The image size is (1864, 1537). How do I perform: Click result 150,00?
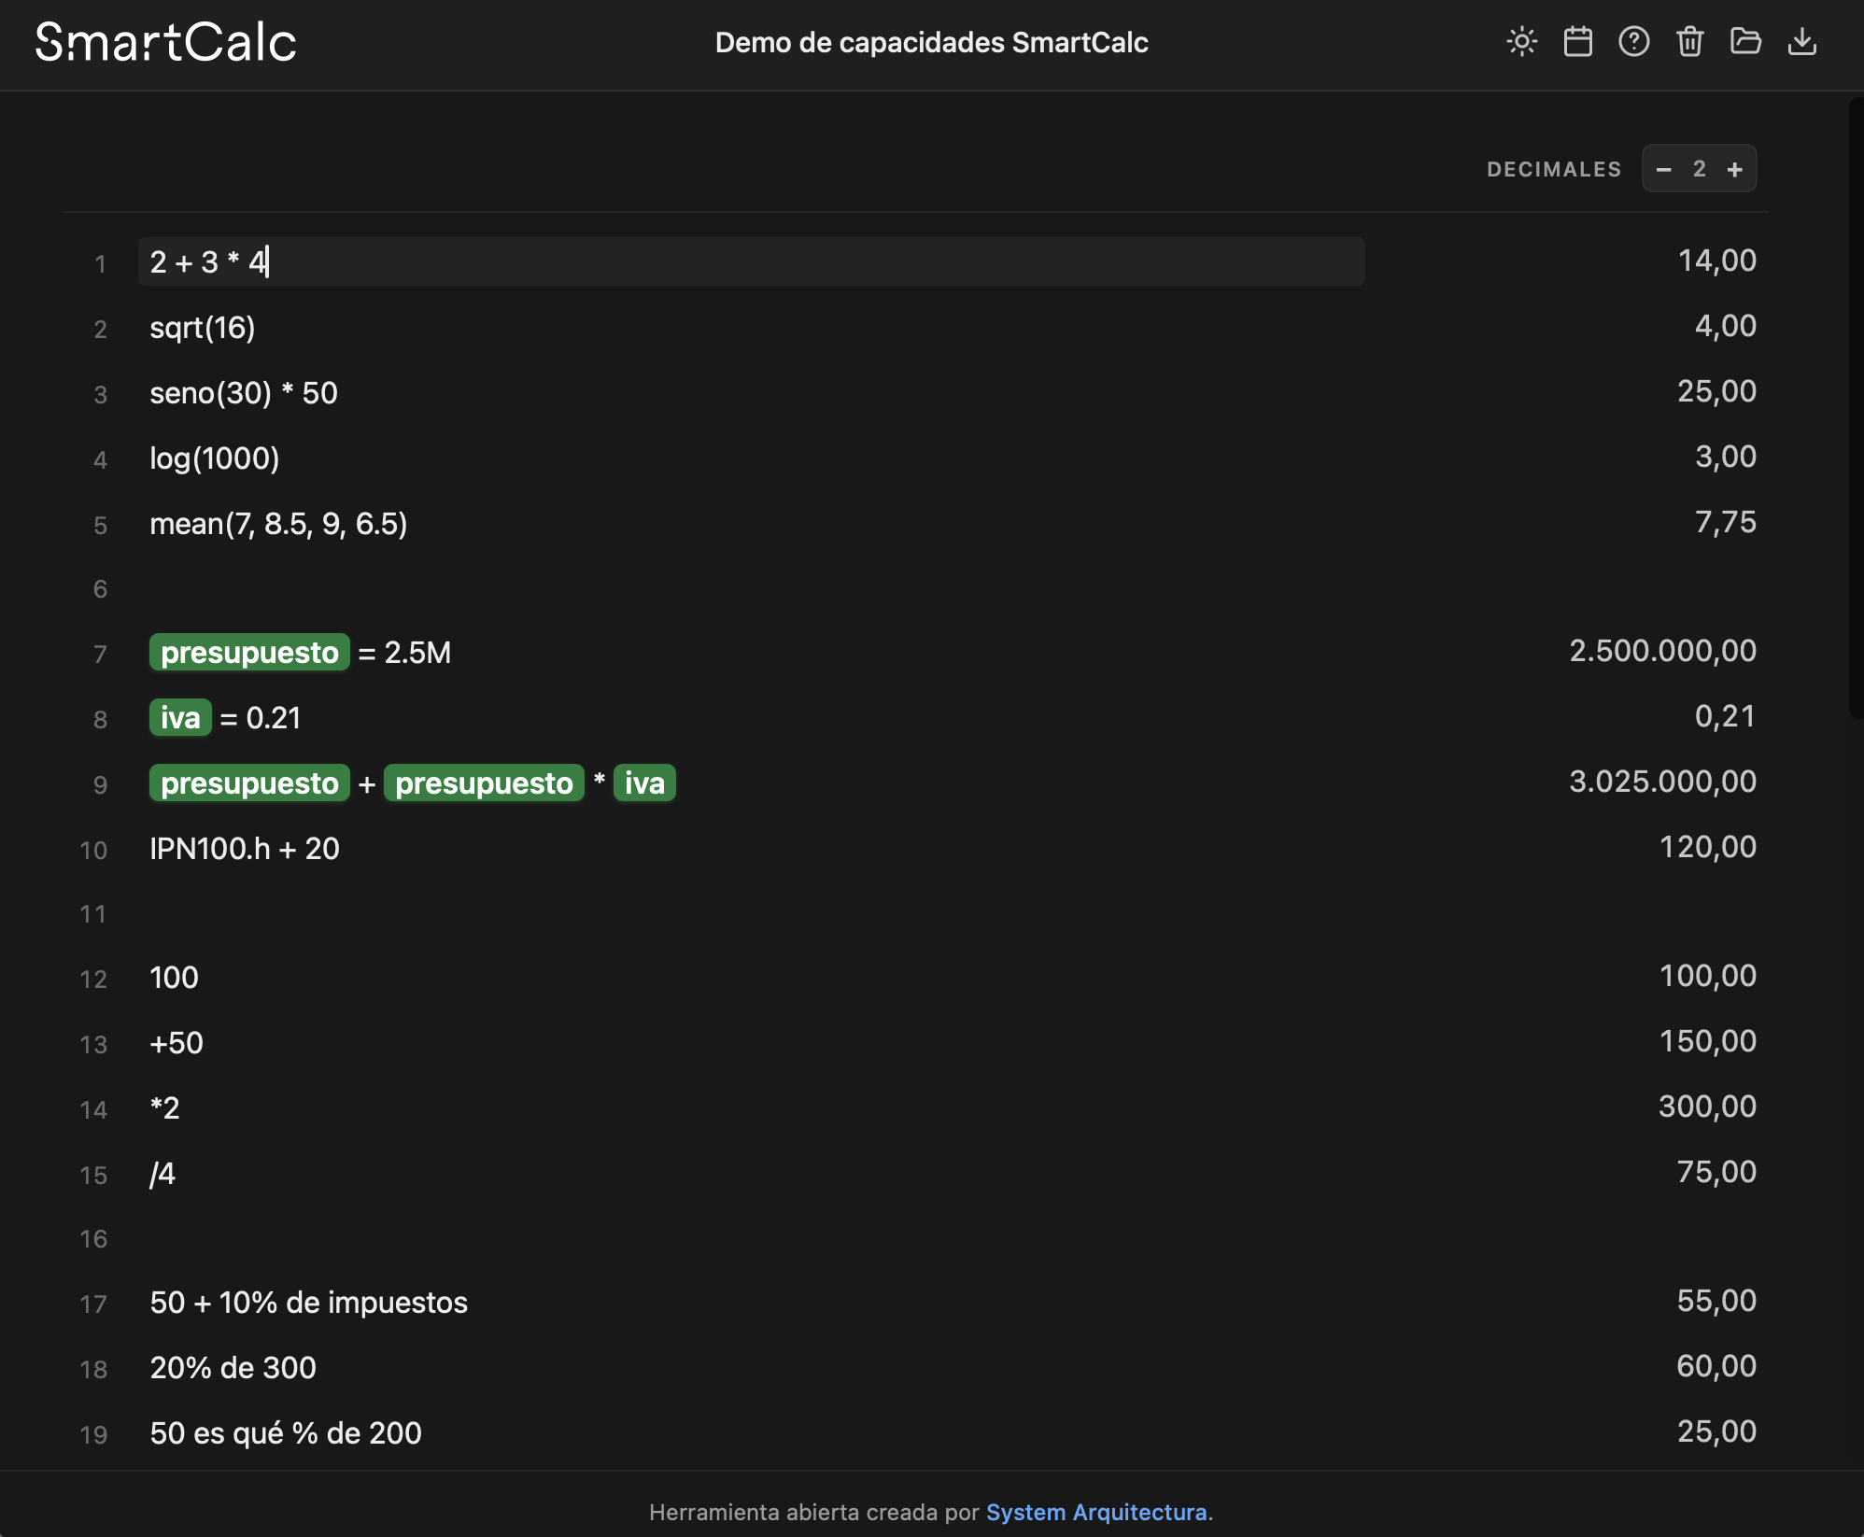pos(1707,1041)
